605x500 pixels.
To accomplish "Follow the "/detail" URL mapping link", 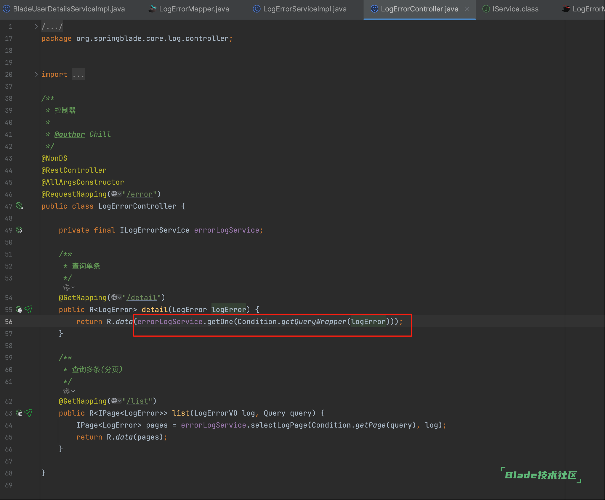I will tap(142, 298).
